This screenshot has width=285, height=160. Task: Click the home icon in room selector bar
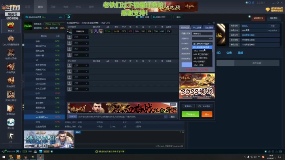pos(27,17)
